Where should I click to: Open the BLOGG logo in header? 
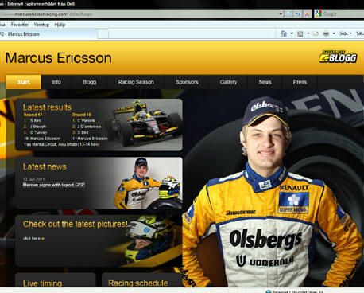[338, 57]
